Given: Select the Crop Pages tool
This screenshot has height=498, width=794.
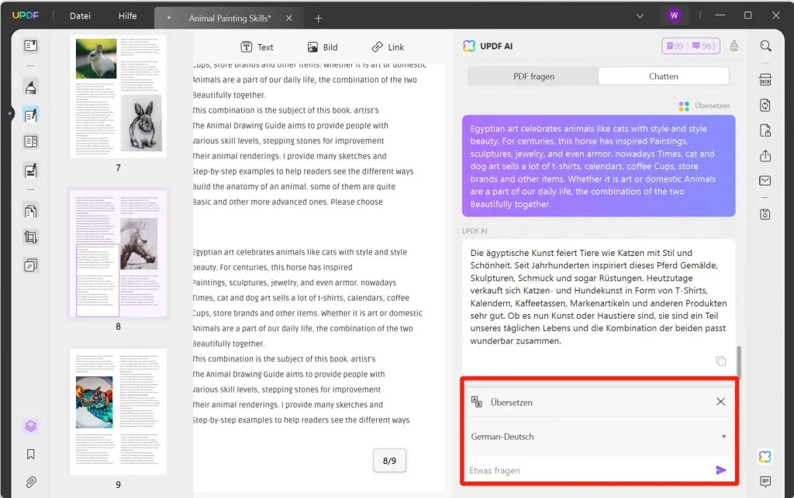Looking at the screenshot, I should pos(30,237).
